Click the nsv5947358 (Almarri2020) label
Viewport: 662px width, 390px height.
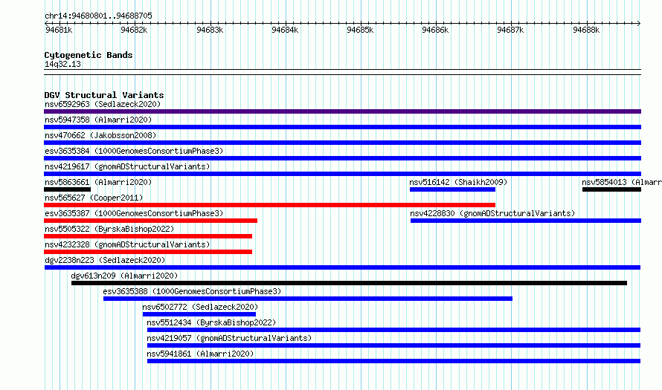click(98, 120)
